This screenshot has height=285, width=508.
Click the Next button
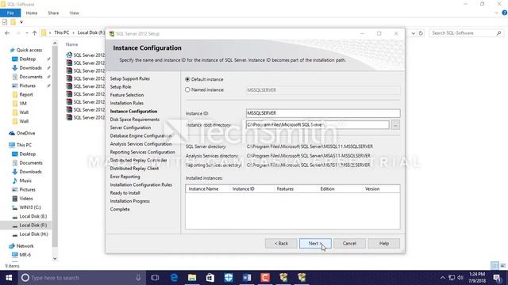tap(315, 243)
